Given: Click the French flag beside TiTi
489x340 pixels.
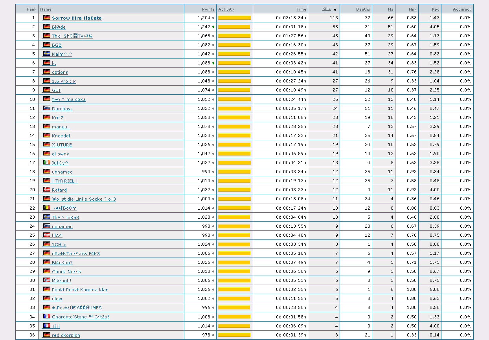Looking at the screenshot, I should tap(47, 326).
